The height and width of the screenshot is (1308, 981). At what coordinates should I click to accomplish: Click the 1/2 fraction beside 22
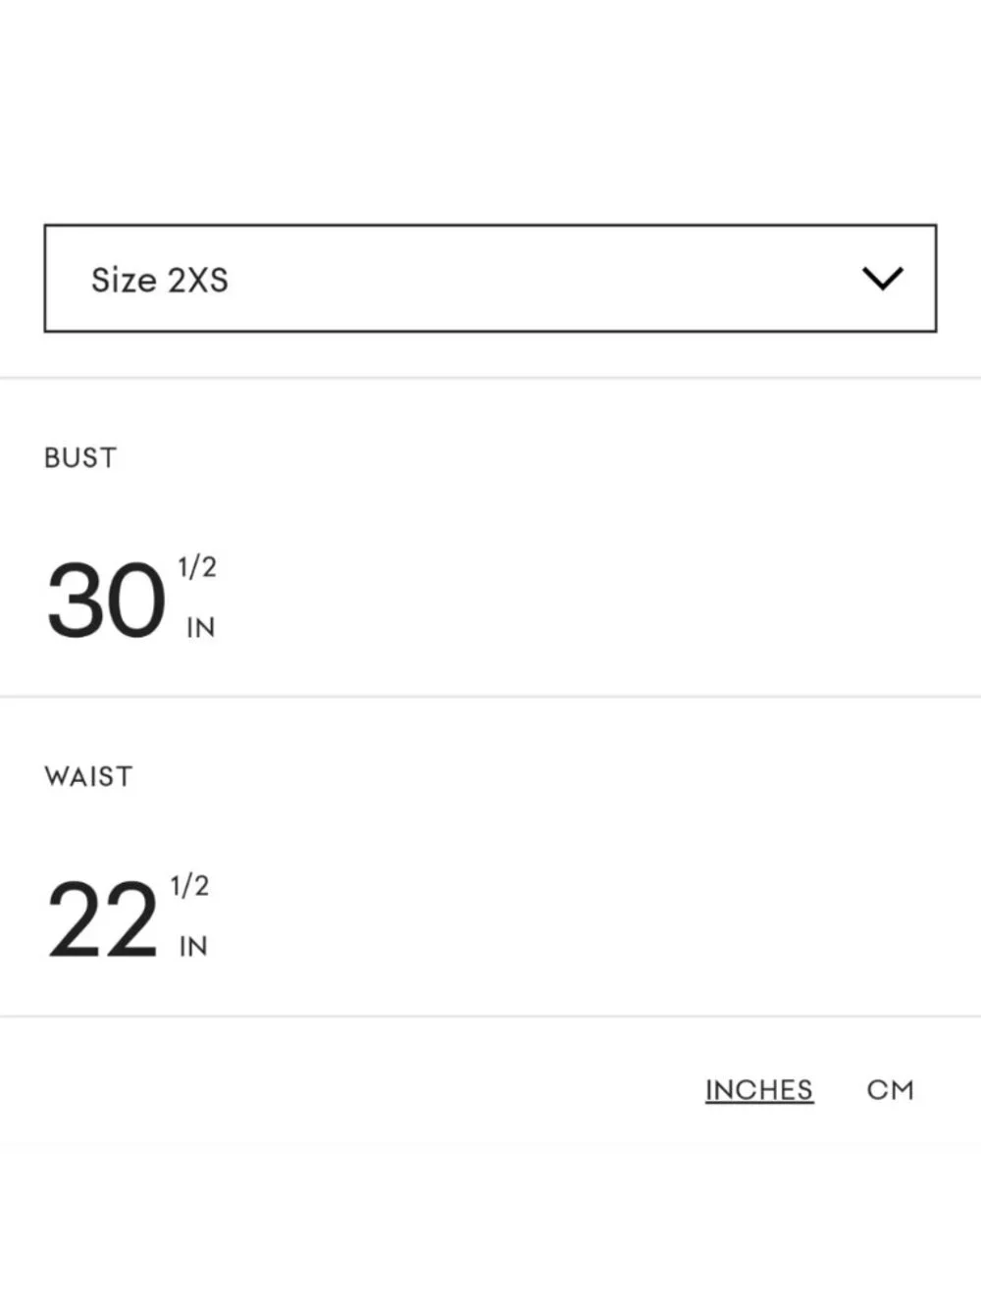tap(189, 886)
